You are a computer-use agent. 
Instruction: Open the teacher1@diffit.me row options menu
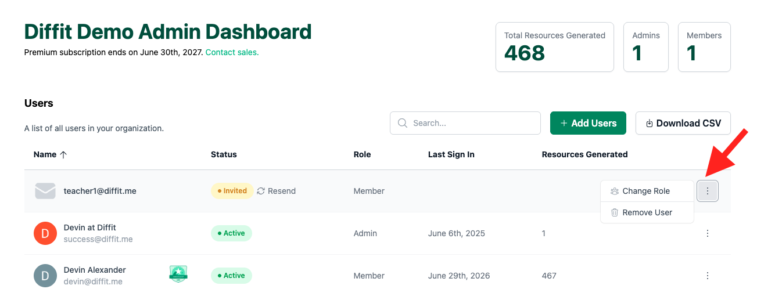pos(708,191)
